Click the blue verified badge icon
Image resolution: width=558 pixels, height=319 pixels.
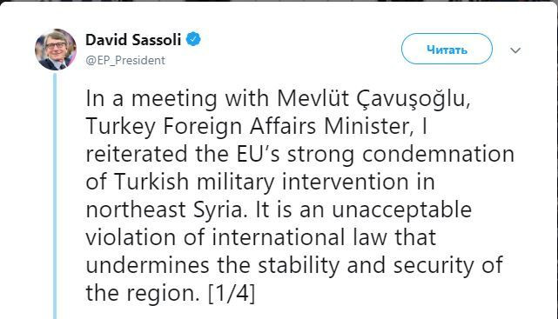[193, 39]
